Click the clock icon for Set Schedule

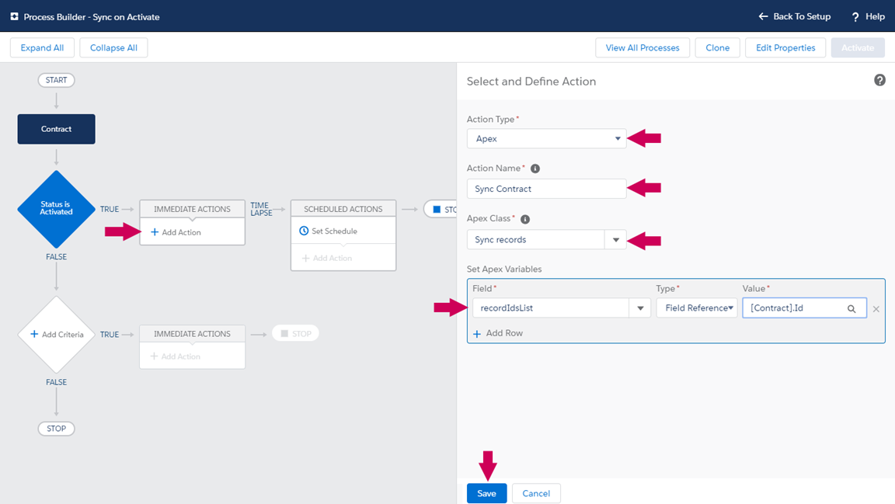[x=304, y=231]
